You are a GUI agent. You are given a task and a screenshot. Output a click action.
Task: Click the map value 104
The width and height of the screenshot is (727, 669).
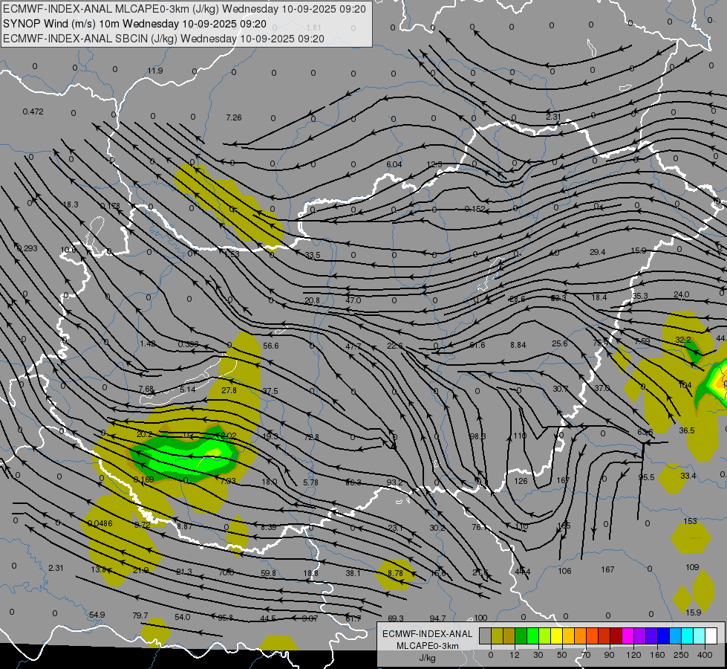(685, 385)
